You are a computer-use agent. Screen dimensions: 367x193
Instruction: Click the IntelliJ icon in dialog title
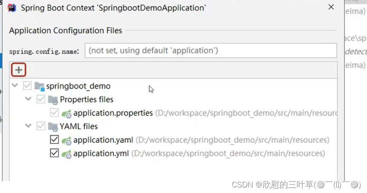click(x=12, y=8)
